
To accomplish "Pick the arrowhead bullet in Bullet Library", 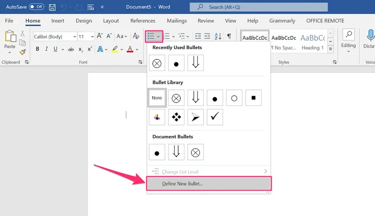I will pos(196,117).
